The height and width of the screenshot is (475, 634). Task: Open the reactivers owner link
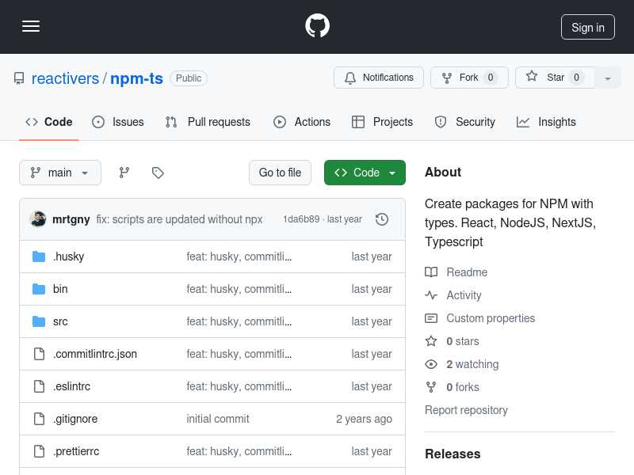pyautogui.click(x=65, y=78)
